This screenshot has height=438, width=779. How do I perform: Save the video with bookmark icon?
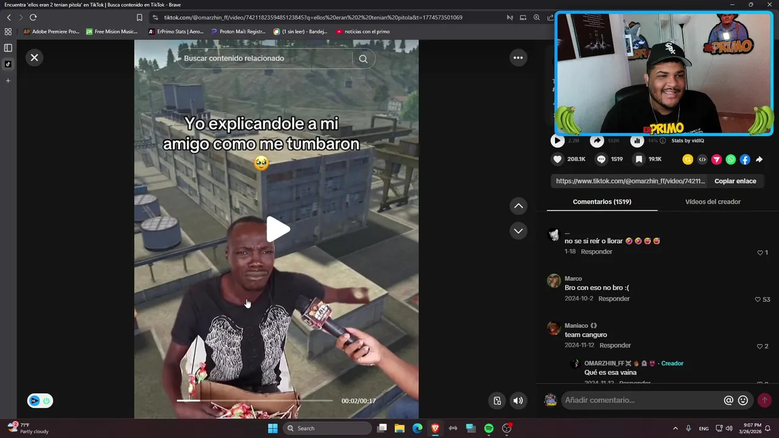pyautogui.click(x=638, y=159)
